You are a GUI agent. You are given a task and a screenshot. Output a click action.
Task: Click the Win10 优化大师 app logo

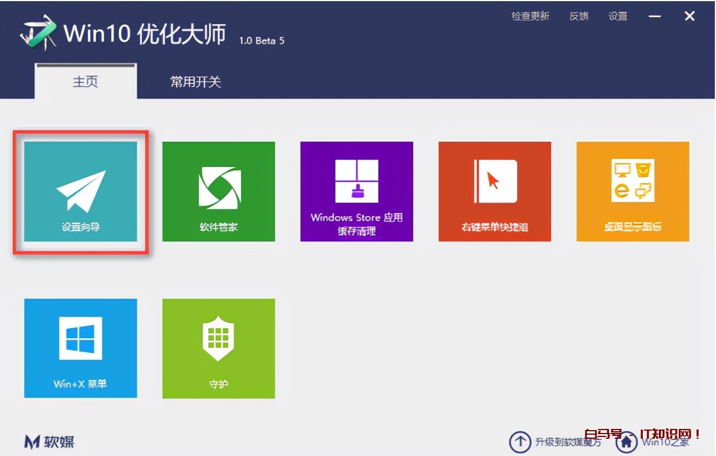point(38,35)
